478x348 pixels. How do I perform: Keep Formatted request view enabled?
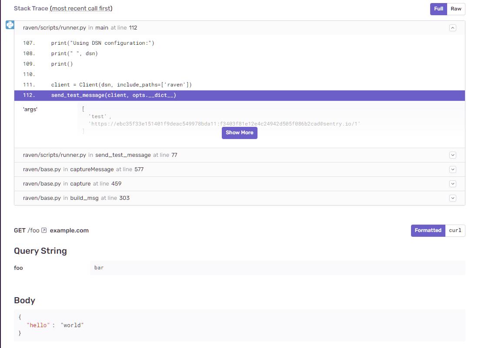[428, 230]
